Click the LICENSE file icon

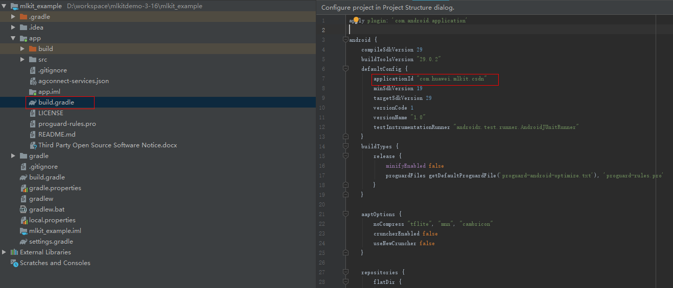33,113
